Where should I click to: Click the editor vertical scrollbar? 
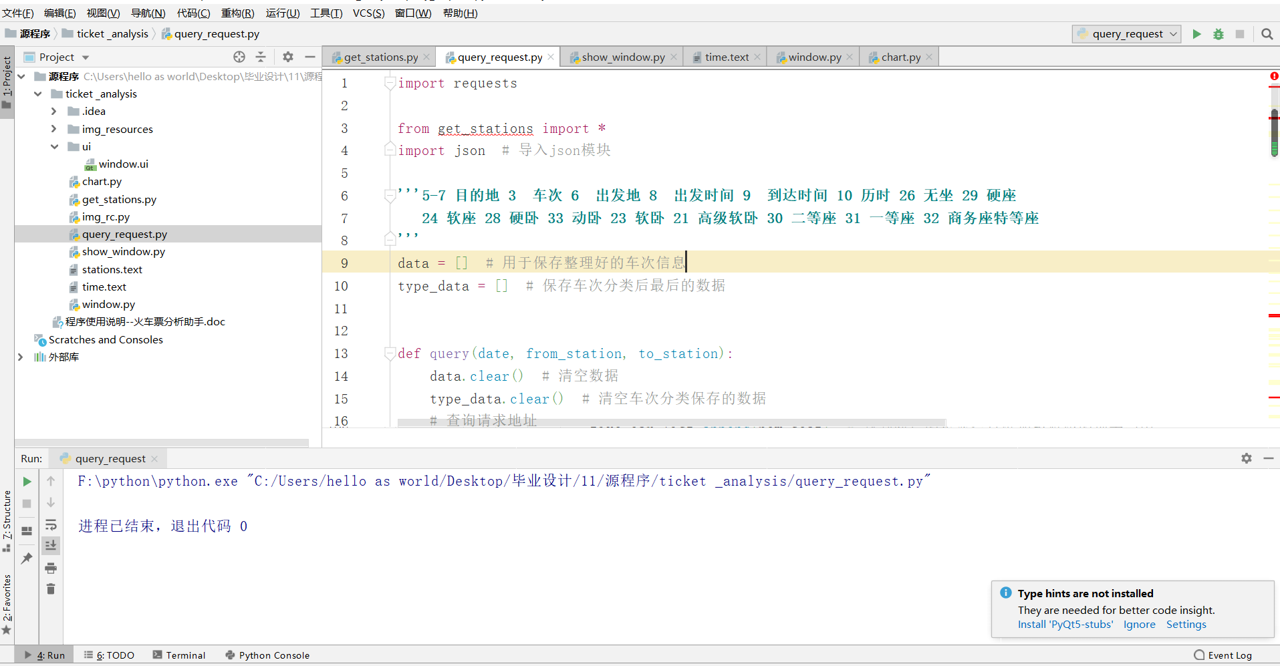[1274, 132]
